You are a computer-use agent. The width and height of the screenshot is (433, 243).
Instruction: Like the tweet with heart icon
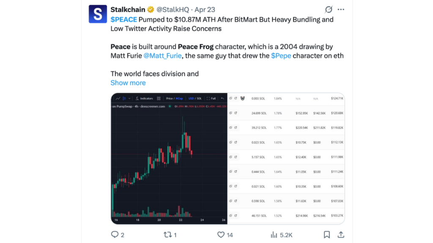[221, 235]
